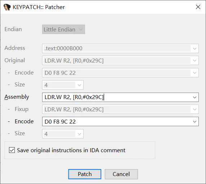Click the Patch button
Screen dimensions: 206x184
(85, 174)
